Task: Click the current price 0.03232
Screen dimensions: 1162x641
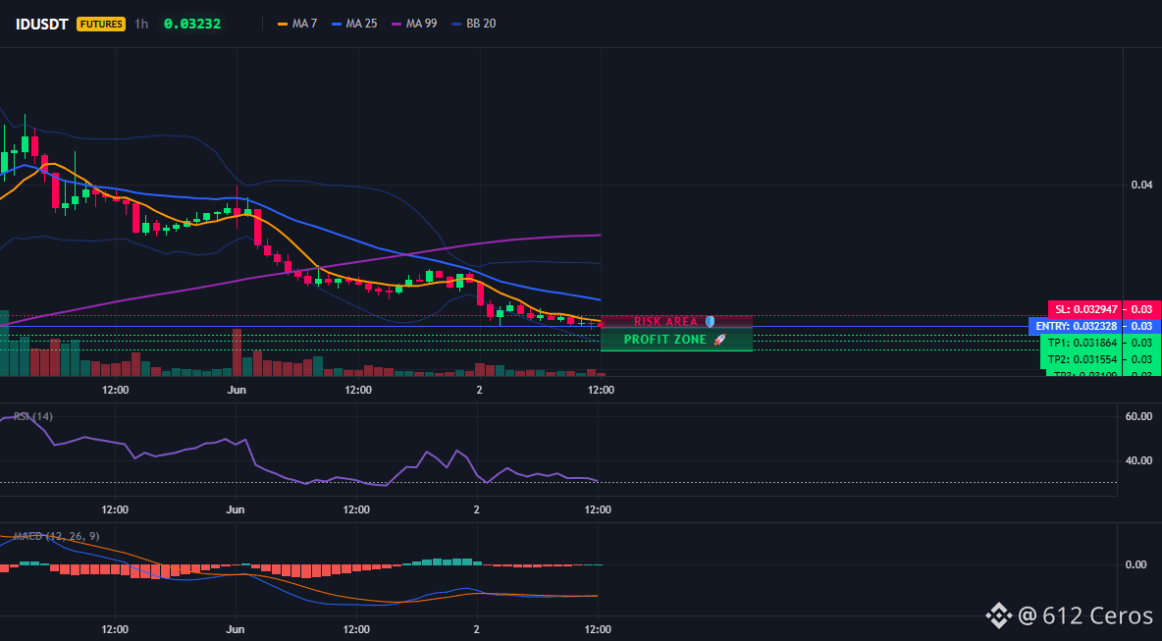Action: coord(192,24)
